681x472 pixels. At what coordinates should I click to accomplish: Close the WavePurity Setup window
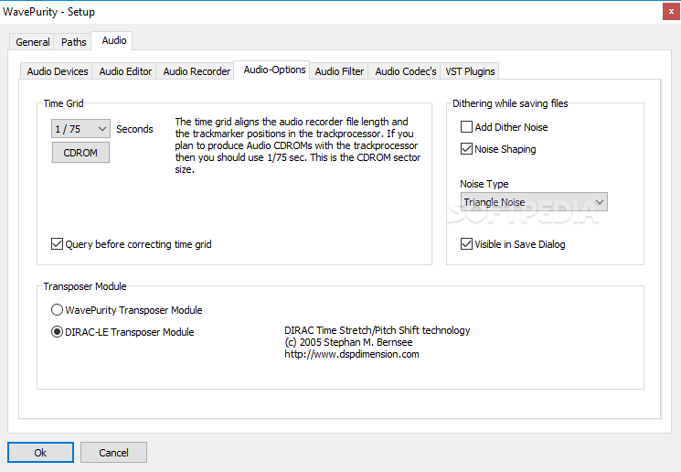pos(671,12)
